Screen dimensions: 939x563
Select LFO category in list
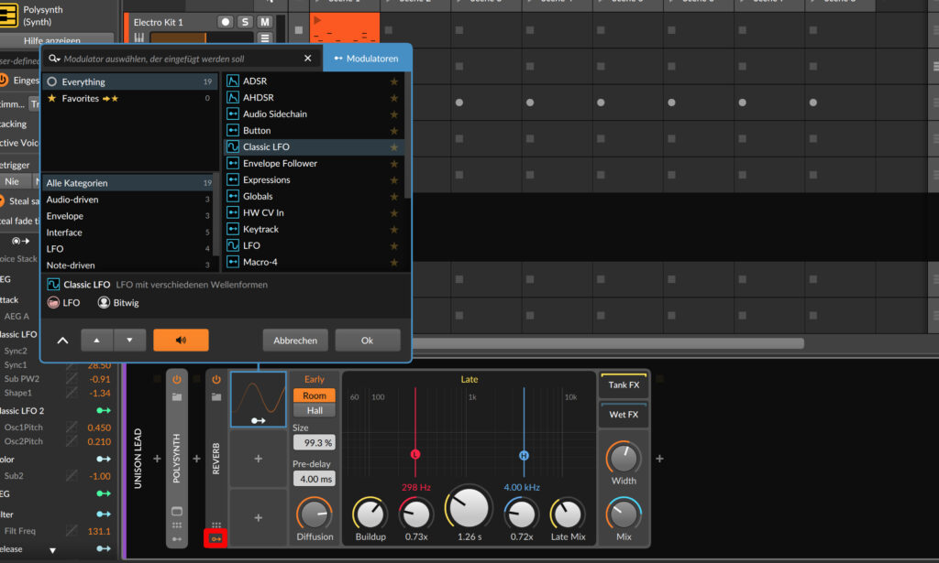coord(128,249)
